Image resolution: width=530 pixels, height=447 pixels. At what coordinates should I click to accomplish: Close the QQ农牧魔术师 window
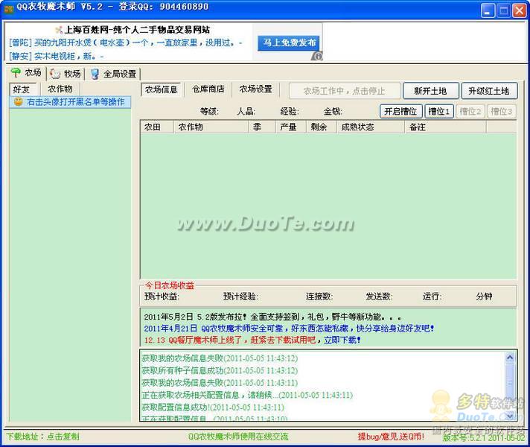519,10
